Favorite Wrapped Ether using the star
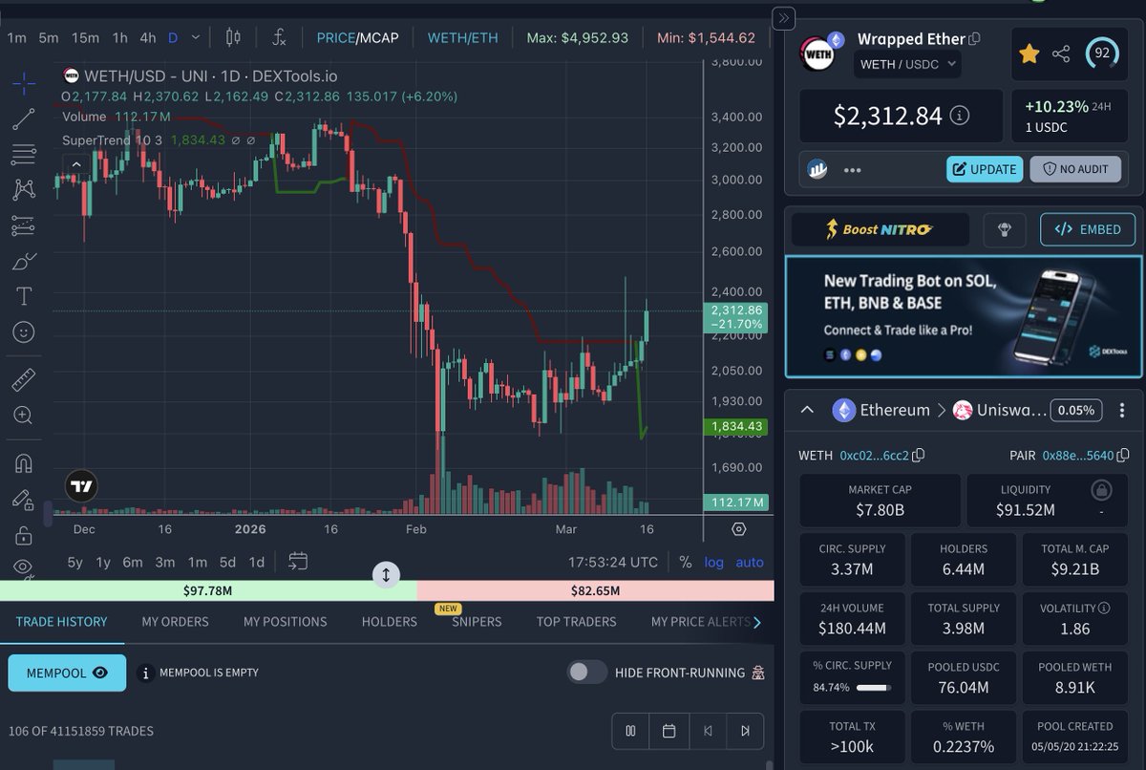 click(x=1029, y=54)
